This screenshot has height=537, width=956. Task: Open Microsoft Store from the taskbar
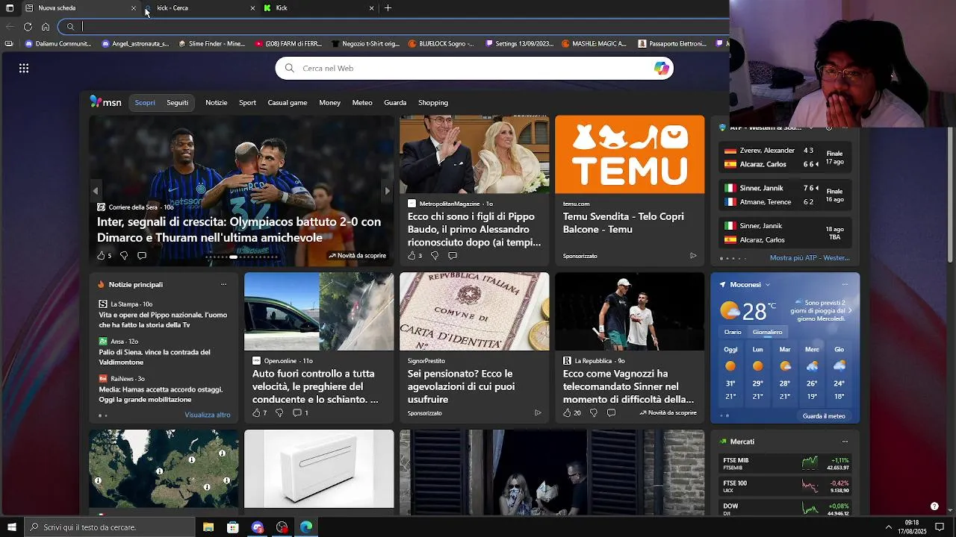pyautogui.click(x=233, y=527)
